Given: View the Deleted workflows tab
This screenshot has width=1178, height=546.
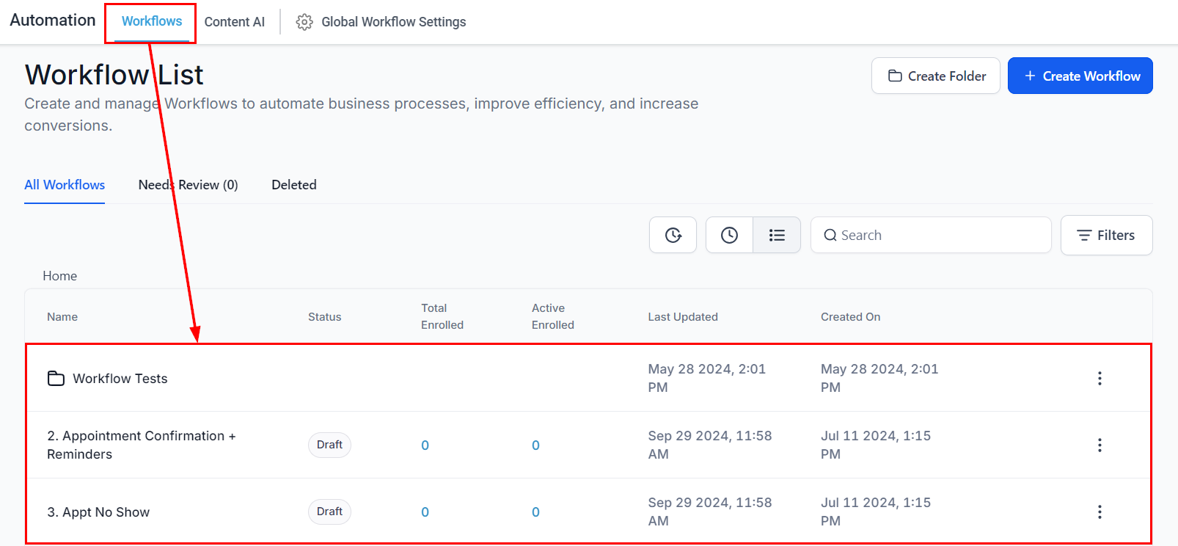Looking at the screenshot, I should [293, 185].
